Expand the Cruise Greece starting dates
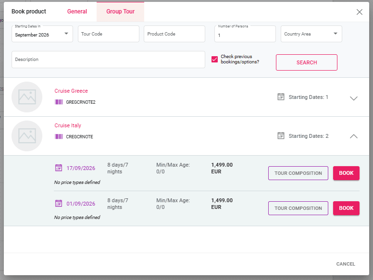This screenshot has height=280, width=373. click(x=354, y=98)
